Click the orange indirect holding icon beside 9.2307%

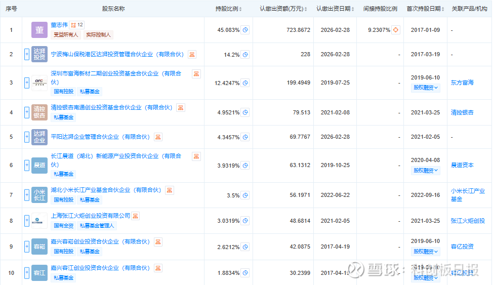pyautogui.click(x=395, y=30)
